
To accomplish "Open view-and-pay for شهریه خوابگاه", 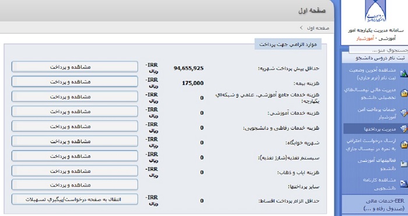I will pos(75,141).
